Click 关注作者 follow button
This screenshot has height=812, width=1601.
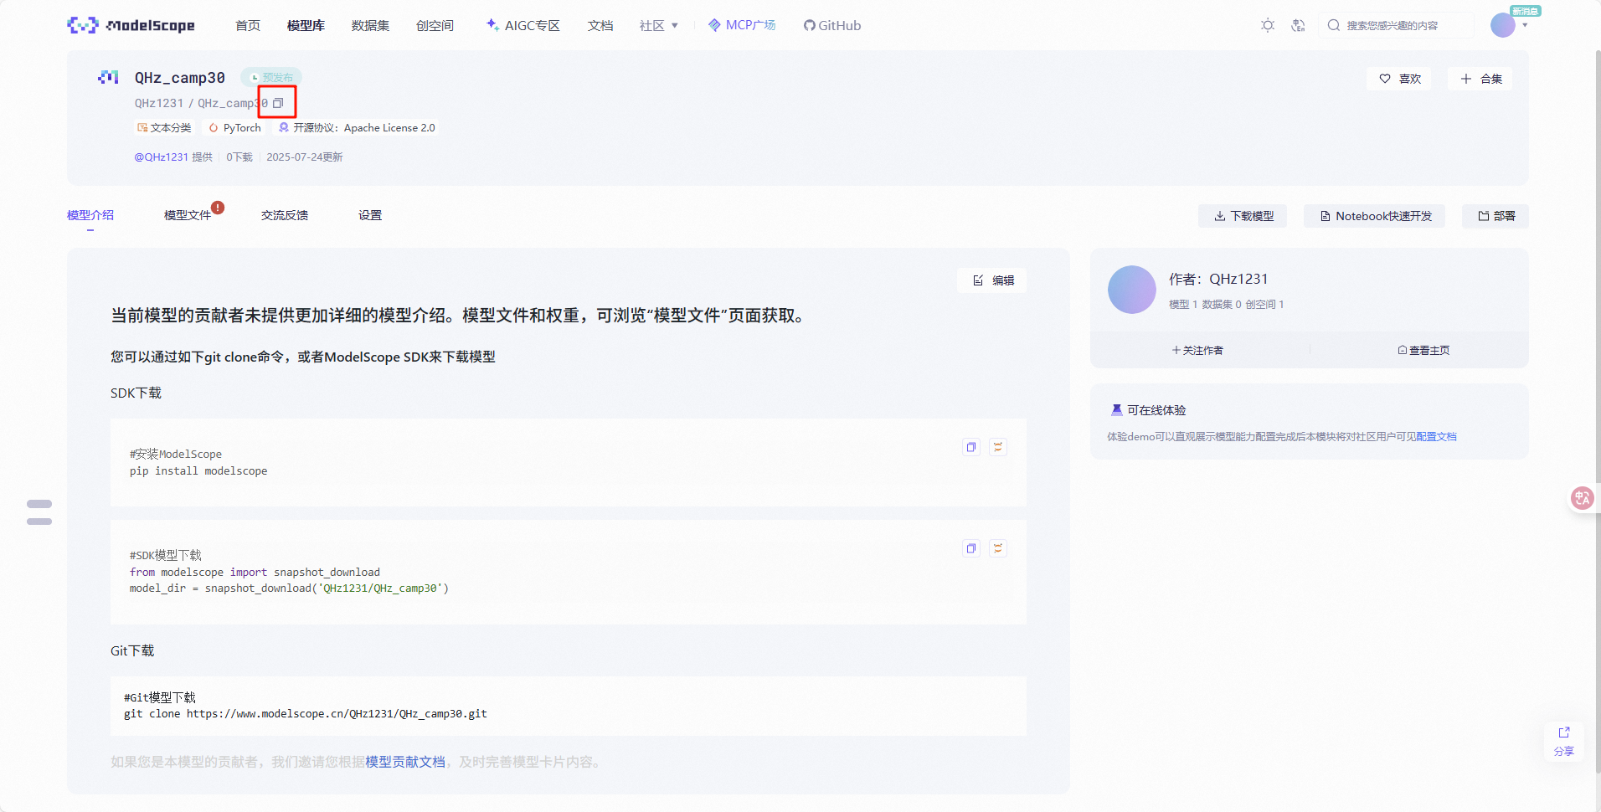(1197, 350)
